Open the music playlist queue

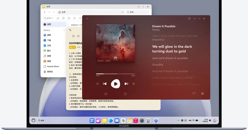coord(134,84)
